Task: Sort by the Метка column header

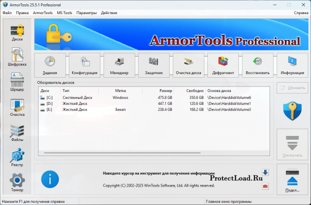Action: click(x=121, y=91)
